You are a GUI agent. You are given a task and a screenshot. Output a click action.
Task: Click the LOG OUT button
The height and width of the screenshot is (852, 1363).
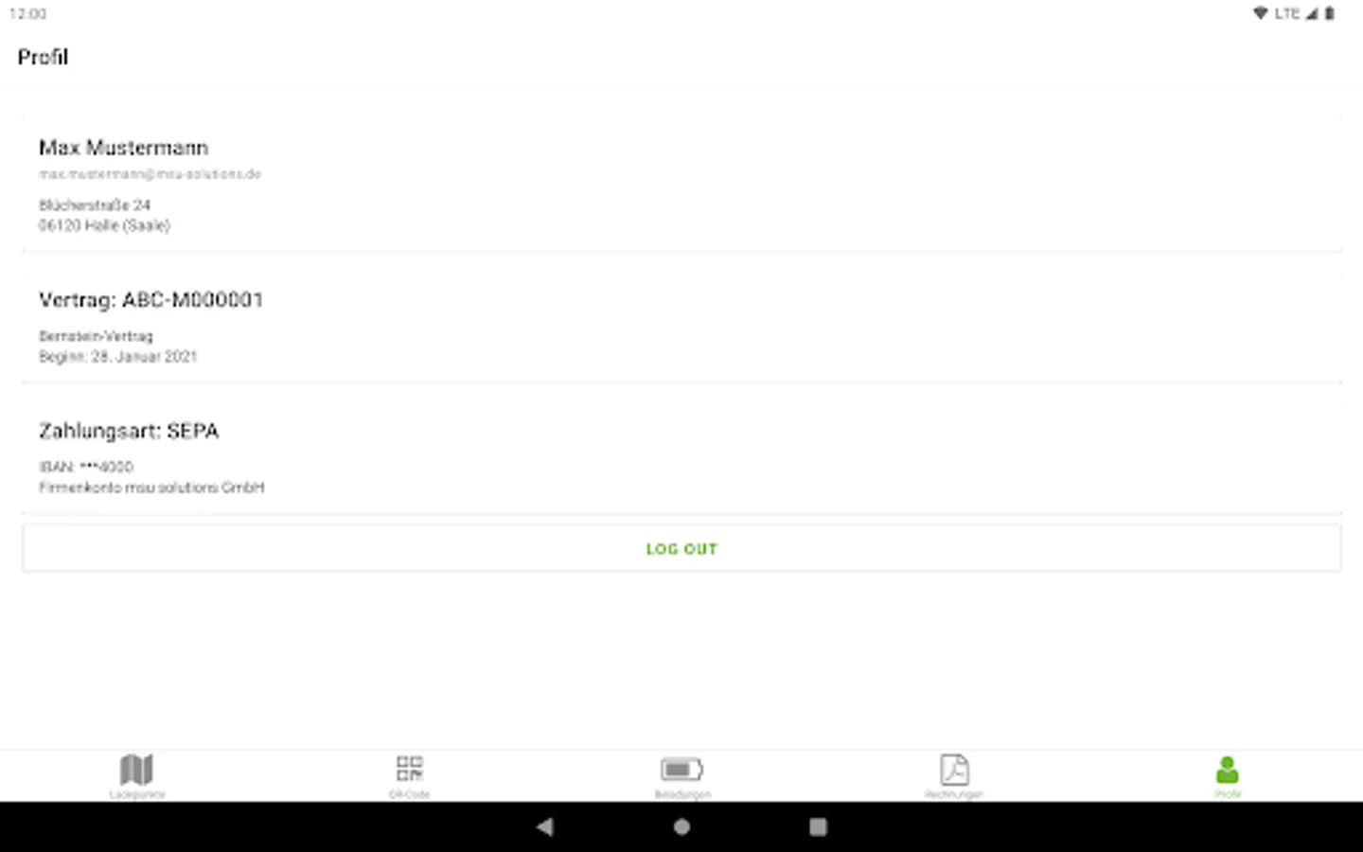[x=681, y=549]
